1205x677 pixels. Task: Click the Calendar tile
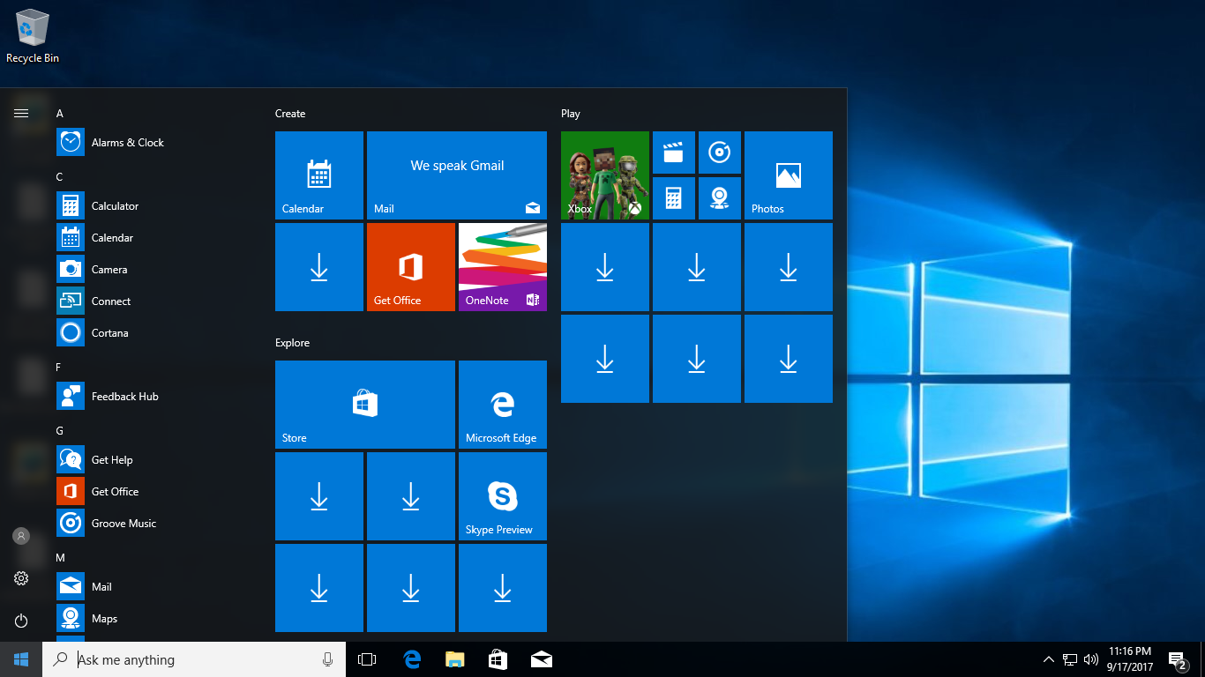pyautogui.click(x=319, y=175)
